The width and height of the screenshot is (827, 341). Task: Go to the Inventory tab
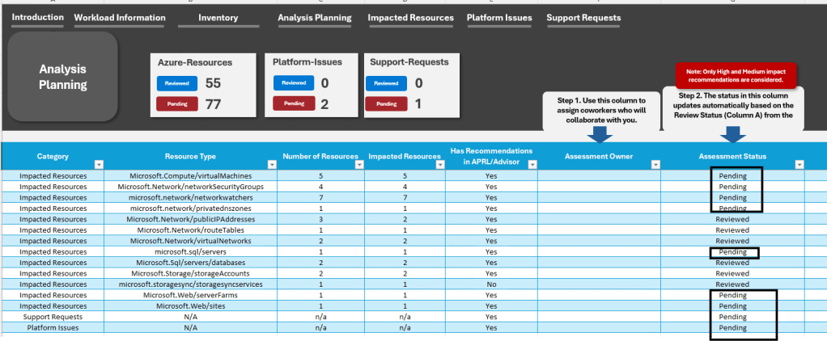click(x=218, y=17)
